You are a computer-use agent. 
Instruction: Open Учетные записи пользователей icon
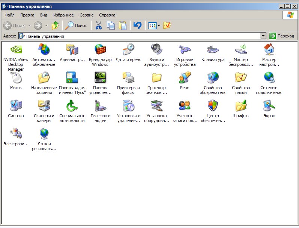(x=185, y=106)
